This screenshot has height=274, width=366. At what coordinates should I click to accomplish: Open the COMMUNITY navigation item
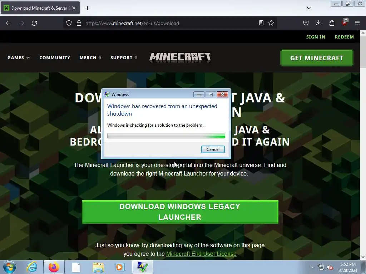click(x=55, y=57)
